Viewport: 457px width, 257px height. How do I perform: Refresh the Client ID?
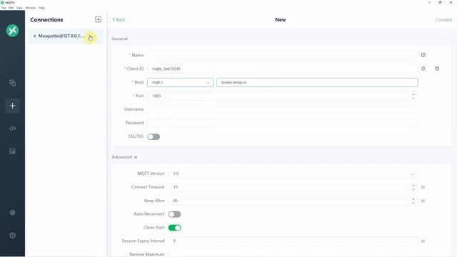(x=423, y=69)
